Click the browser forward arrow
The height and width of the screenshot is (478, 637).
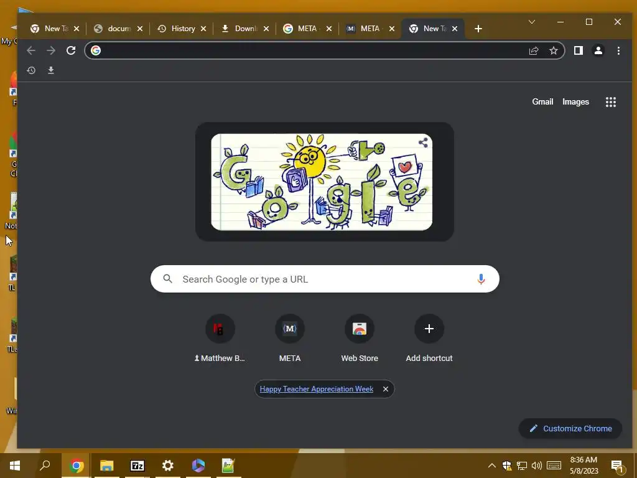pos(51,50)
